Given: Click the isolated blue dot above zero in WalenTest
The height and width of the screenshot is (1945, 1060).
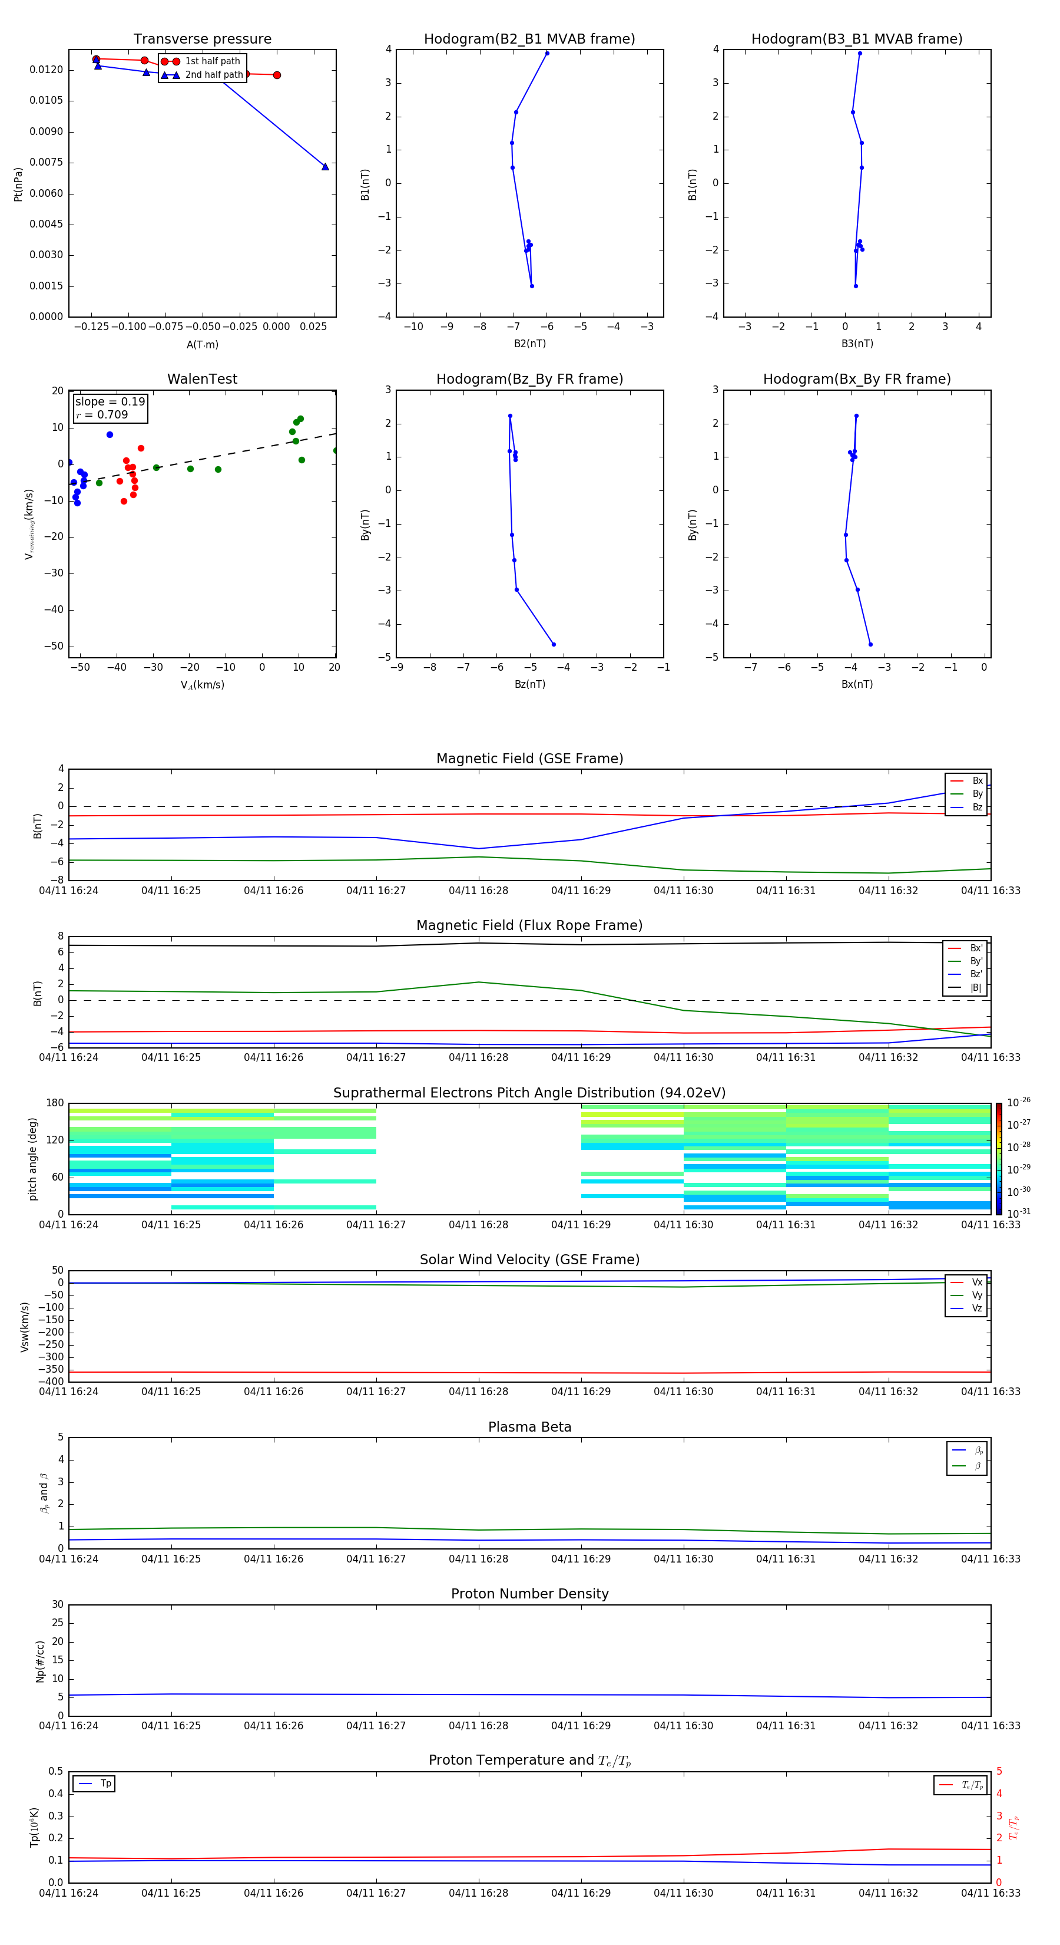Looking at the screenshot, I should click(110, 435).
